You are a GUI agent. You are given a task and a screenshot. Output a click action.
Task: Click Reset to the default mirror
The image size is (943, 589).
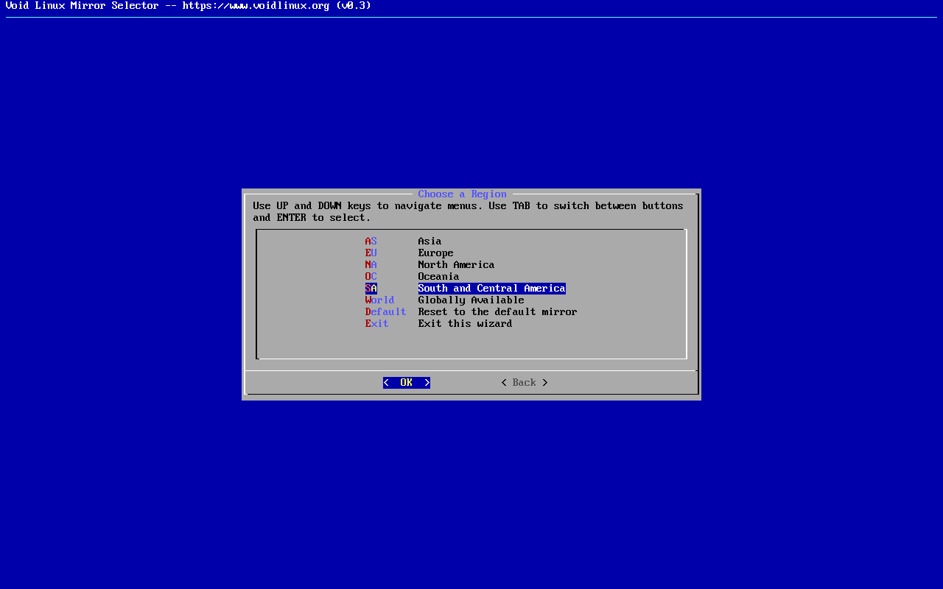click(497, 311)
